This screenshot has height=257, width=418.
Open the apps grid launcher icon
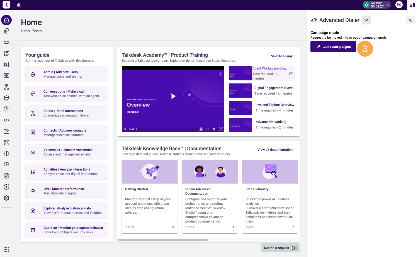point(7,249)
